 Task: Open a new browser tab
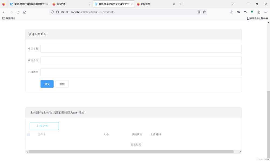(181, 4)
